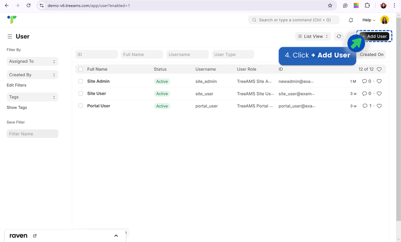
Task: Bookmark page with the star icon
Action: pyautogui.click(x=330, y=5)
